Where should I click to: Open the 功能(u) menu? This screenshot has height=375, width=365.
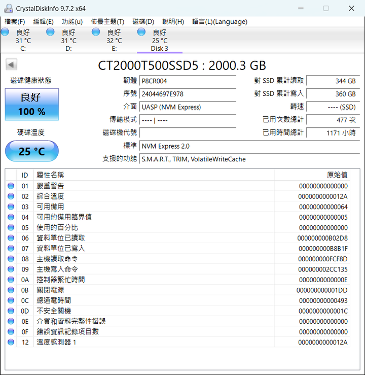pos(72,21)
